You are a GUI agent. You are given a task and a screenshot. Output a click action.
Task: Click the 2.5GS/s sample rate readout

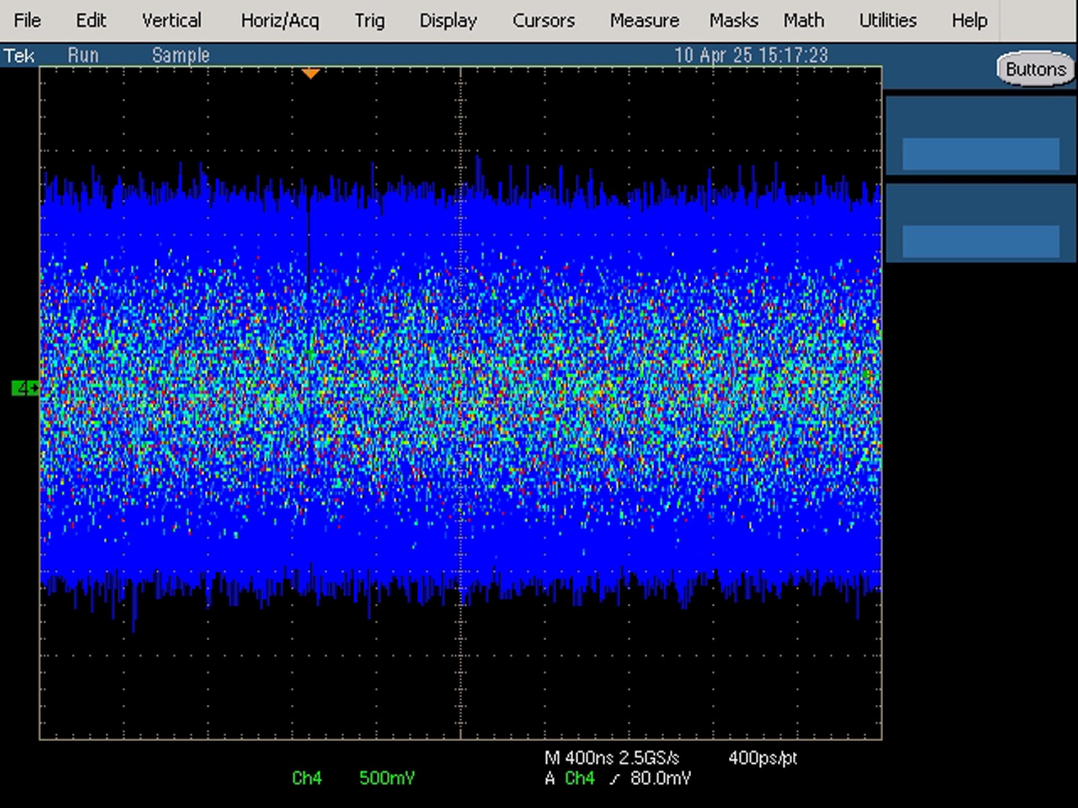(x=648, y=758)
